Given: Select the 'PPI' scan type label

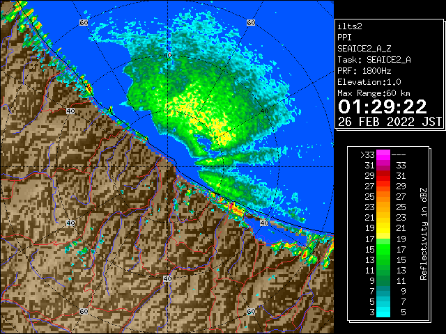Looking at the screenshot, I should tap(344, 38).
